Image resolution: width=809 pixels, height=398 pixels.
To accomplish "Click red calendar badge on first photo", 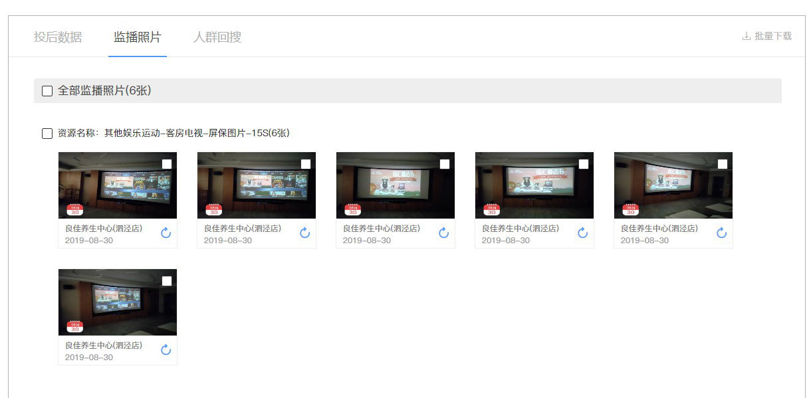I will 75,209.
